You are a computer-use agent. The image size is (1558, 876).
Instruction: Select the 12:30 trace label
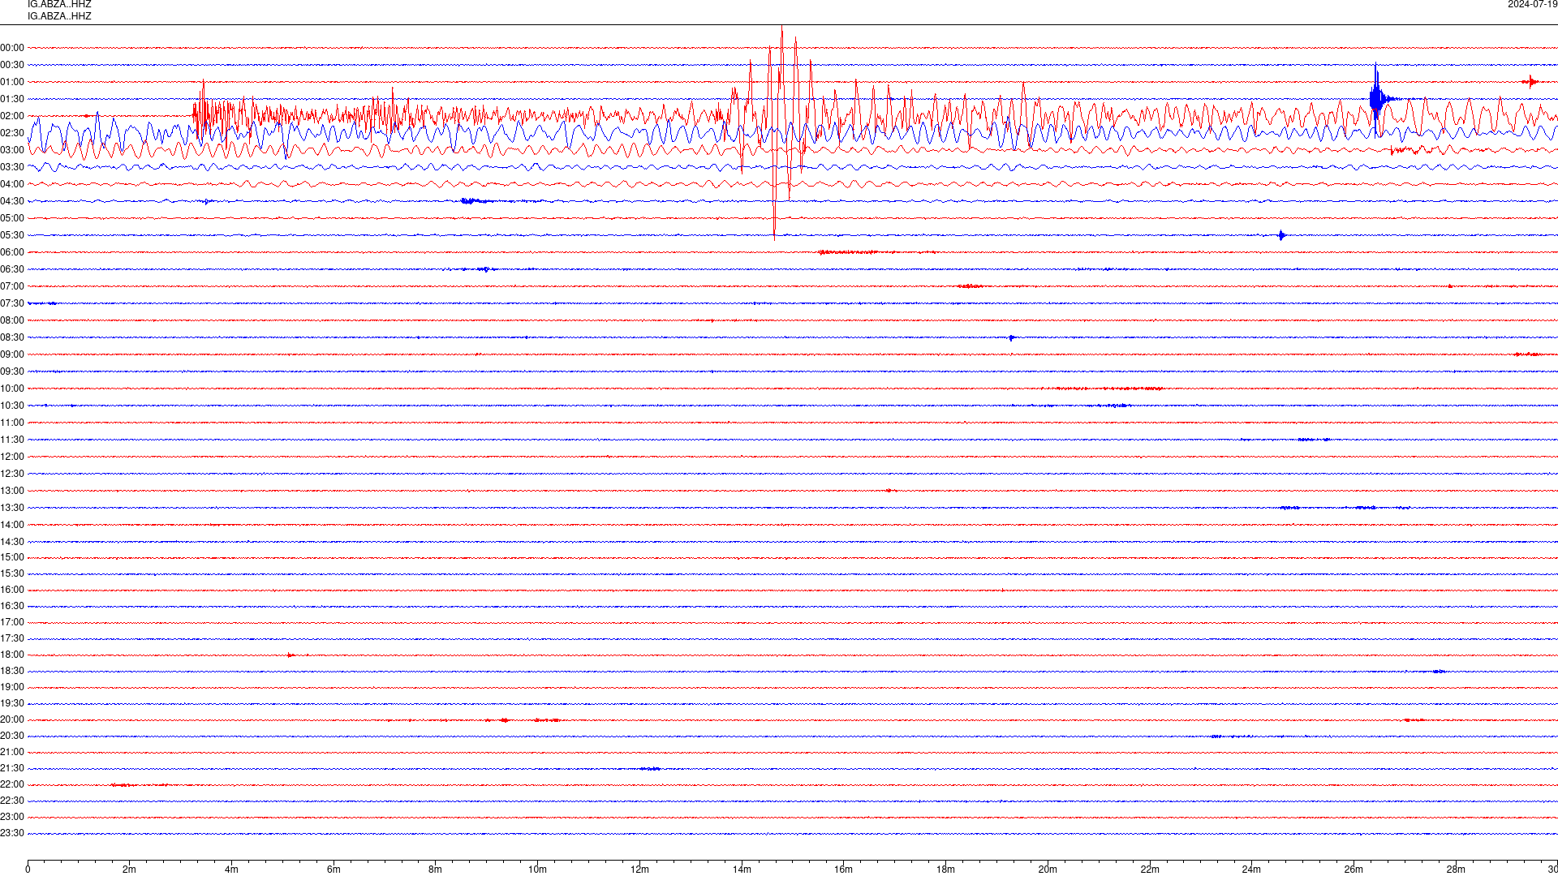pyautogui.click(x=12, y=474)
